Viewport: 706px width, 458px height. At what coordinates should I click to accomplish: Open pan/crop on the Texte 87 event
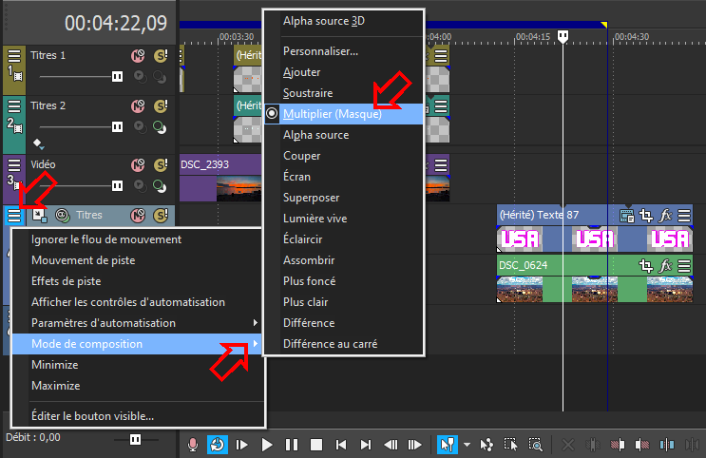pos(646,216)
